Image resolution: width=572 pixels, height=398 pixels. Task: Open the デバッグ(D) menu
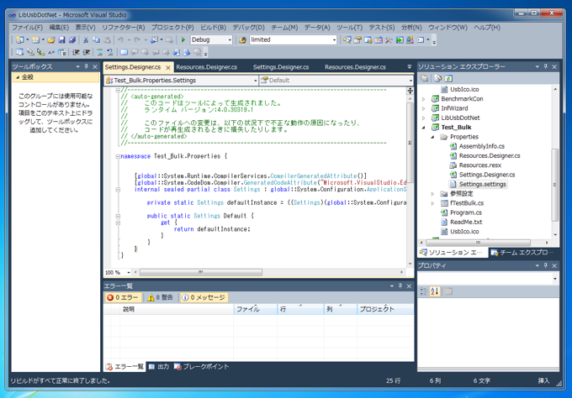tap(248, 28)
